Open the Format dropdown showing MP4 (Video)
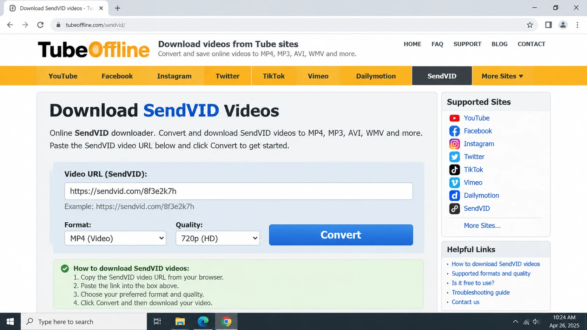 point(115,238)
